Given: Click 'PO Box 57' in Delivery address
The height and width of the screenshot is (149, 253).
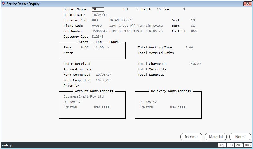Looking at the screenshot, I should pos(148,102).
